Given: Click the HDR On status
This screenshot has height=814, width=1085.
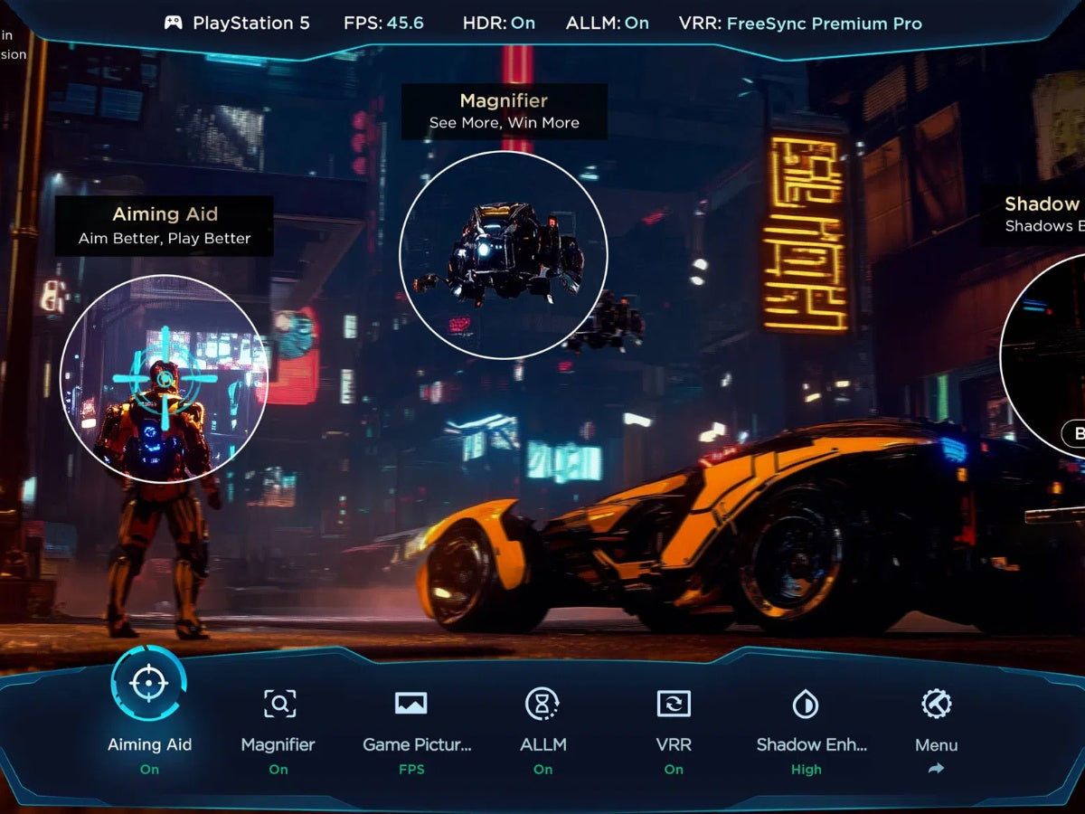Looking at the screenshot, I should point(498,23).
